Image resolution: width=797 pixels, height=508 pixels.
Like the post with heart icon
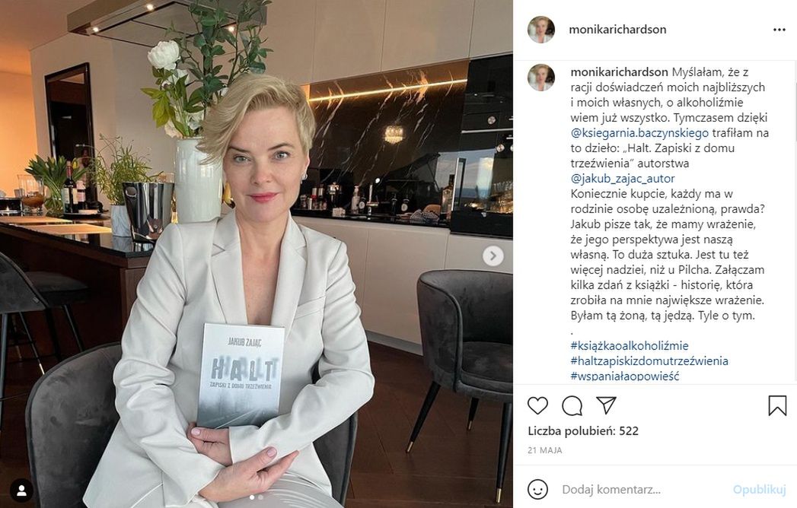537,405
